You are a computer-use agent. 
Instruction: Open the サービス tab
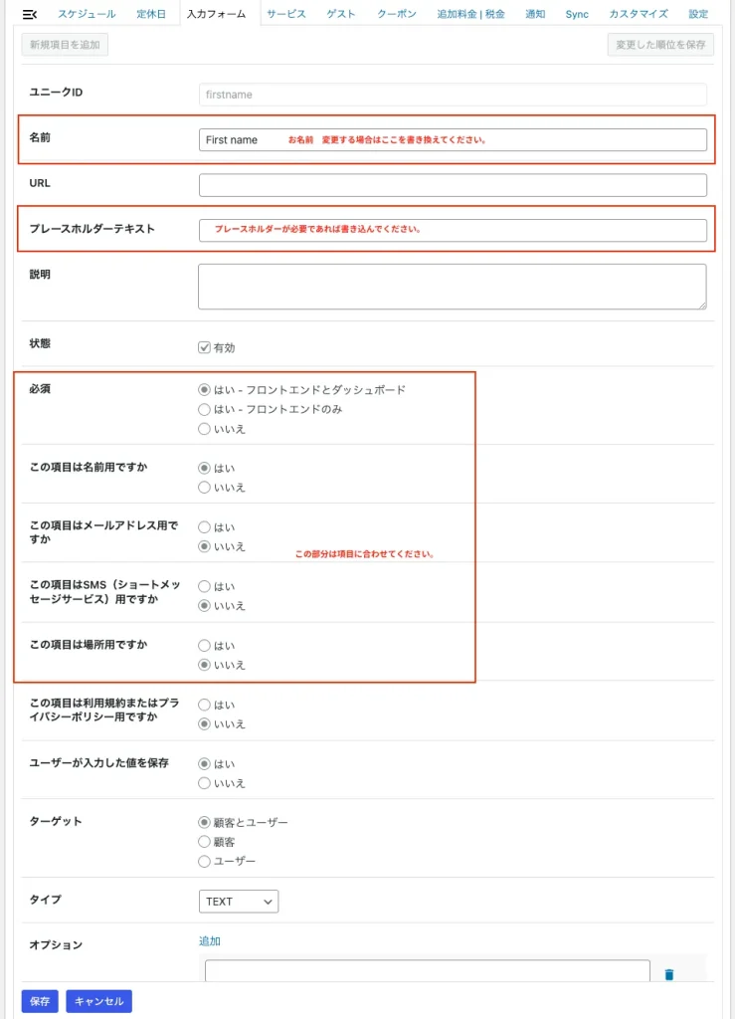tap(286, 14)
